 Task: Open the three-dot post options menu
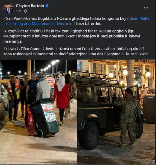(x=146, y=8)
